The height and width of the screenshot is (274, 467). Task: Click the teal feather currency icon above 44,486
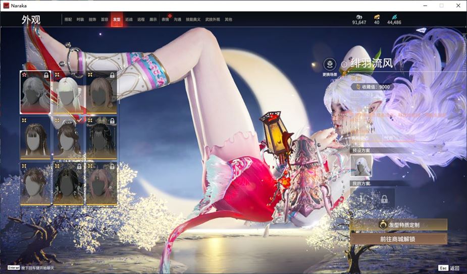pos(394,17)
